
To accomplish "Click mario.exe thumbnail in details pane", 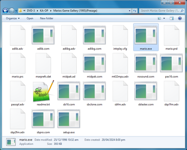I will pyautogui.click(x=11, y=142).
